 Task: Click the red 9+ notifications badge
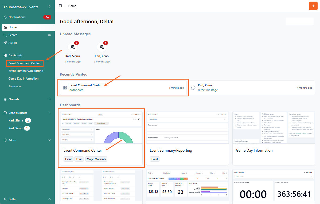(x=47, y=17)
